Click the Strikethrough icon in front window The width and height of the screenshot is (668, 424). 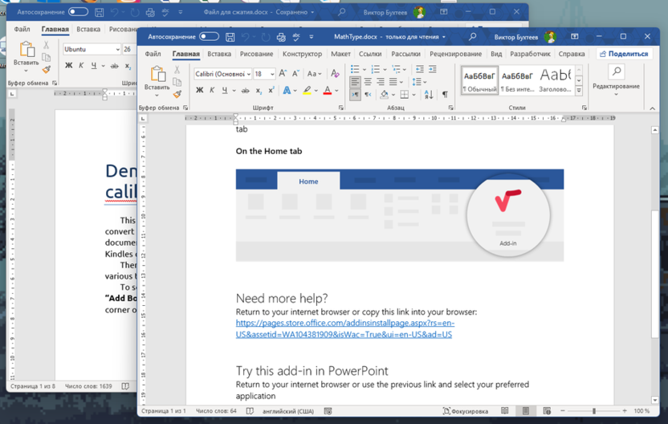pos(247,91)
